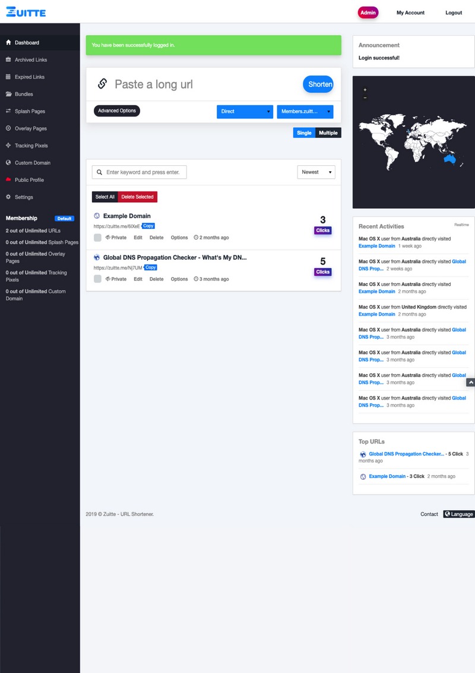Click the Overlay Pages target icon

(x=8, y=128)
